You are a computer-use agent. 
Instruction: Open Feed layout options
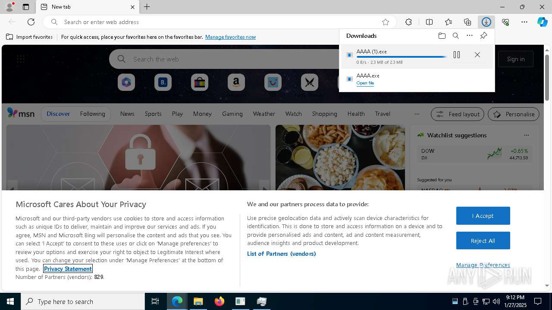[458, 114]
